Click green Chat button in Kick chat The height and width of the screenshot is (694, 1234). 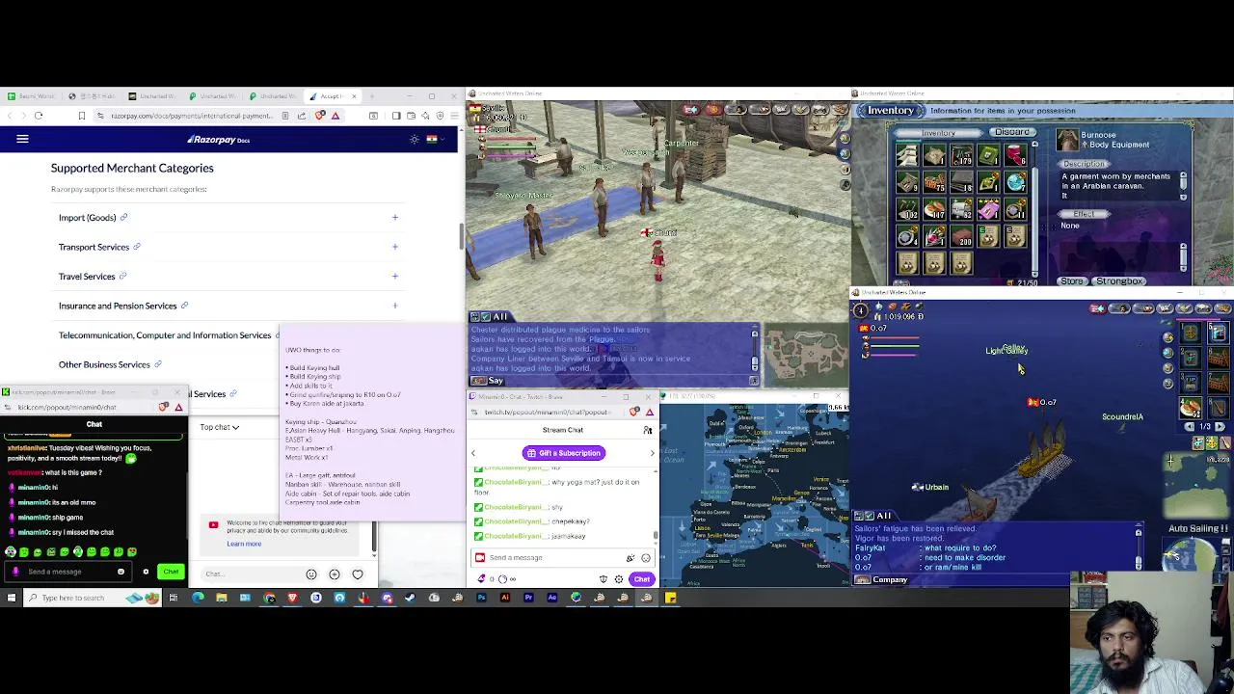(171, 572)
